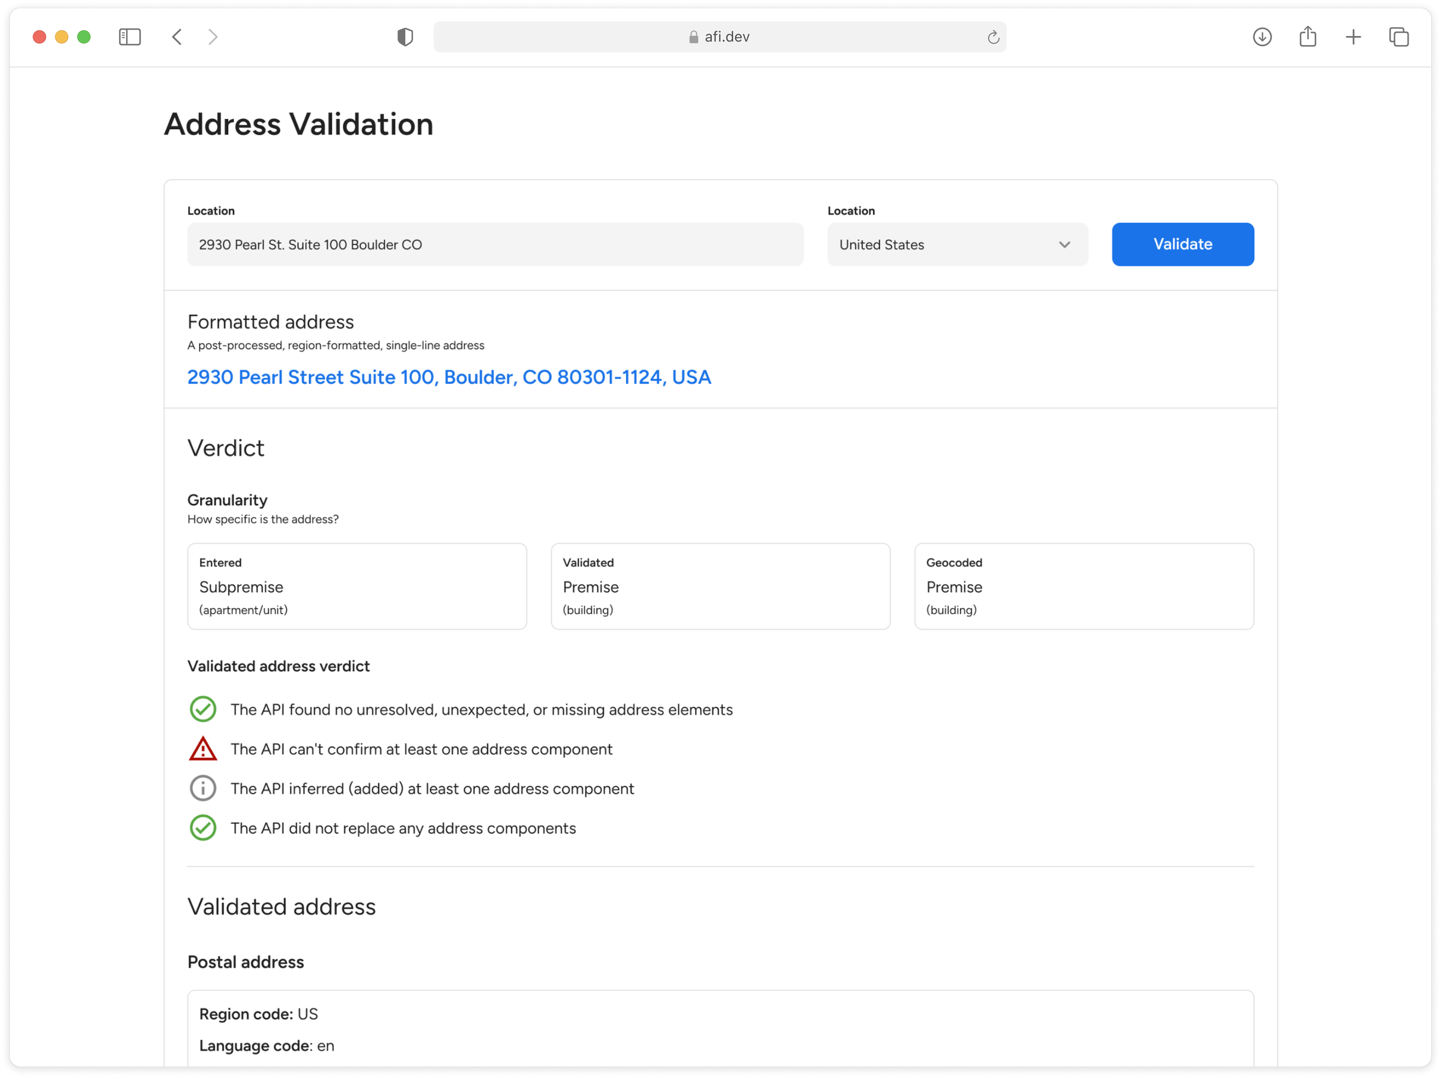Image resolution: width=1441 pixels, height=1078 pixels.
Task: Click the green check for no replaced components
Action: pos(202,828)
